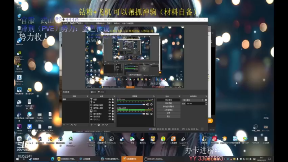Screen dimensions: 288x162
Task: Open the 编辑(E) Edit menu
Action: [x=73, y=23]
